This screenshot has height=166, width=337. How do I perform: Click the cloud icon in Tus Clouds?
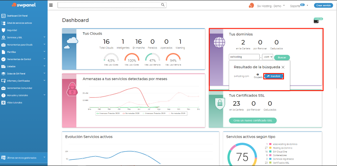tap(71, 43)
